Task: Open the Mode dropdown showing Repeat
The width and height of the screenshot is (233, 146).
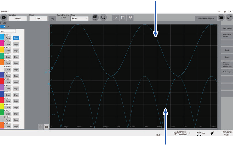Action: point(80,19)
